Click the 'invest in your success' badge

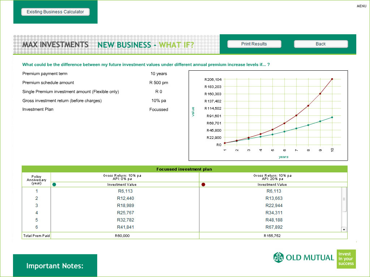(346, 259)
